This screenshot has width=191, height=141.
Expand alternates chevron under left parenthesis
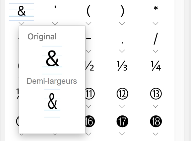(x=88, y=24)
